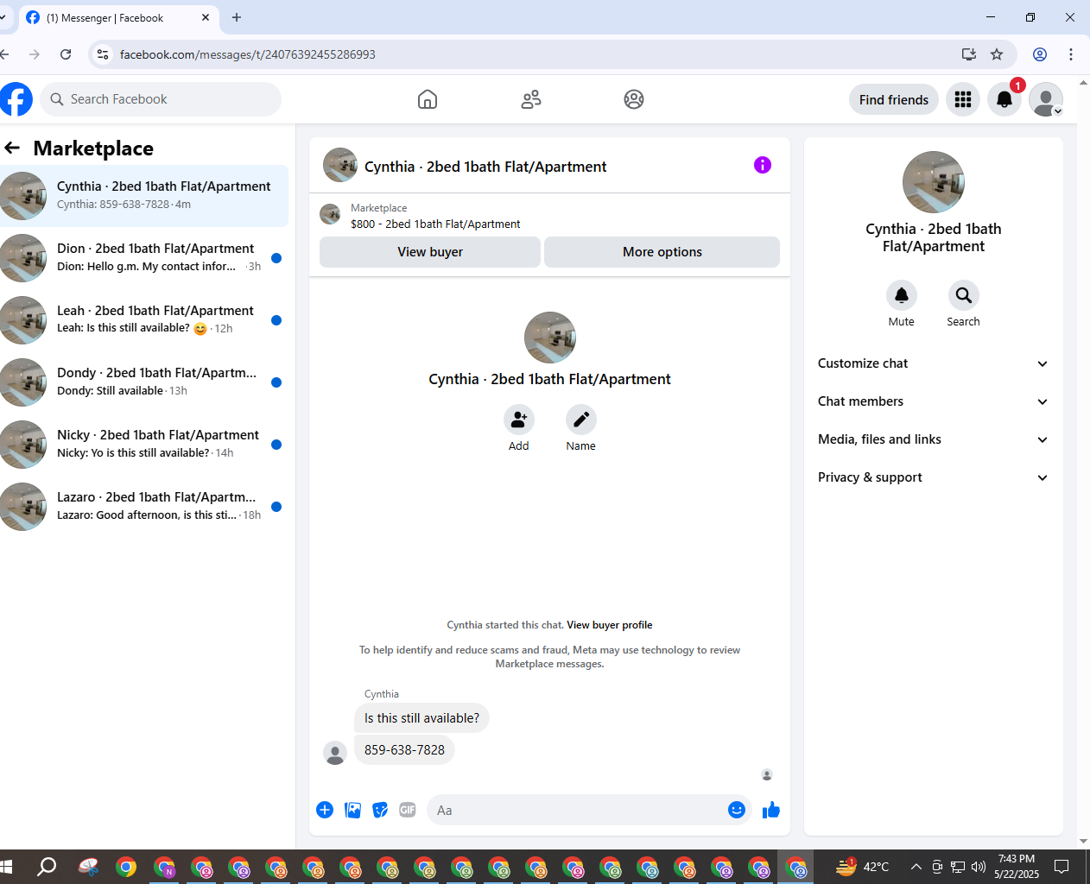Open the taskbar clock 7:43 PM

1017,867
